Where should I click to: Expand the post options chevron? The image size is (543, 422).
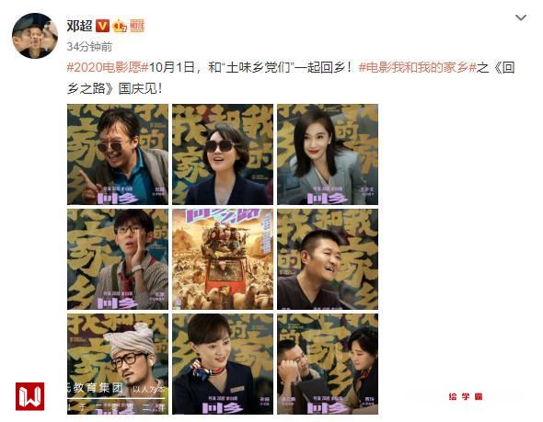click(521, 17)
